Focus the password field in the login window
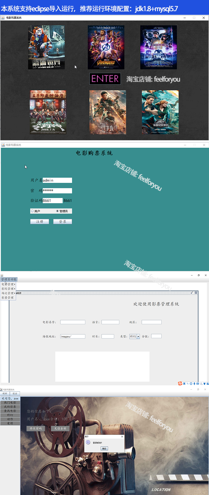209x495 pixels. tap(57, 191)
